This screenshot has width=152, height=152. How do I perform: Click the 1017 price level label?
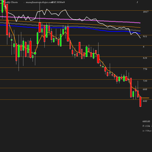(146, 12)
